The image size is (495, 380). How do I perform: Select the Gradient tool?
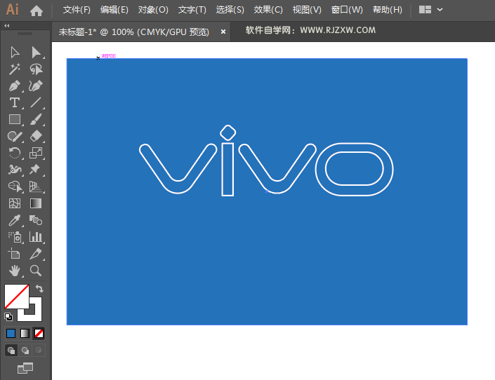(x=36, y=203)
